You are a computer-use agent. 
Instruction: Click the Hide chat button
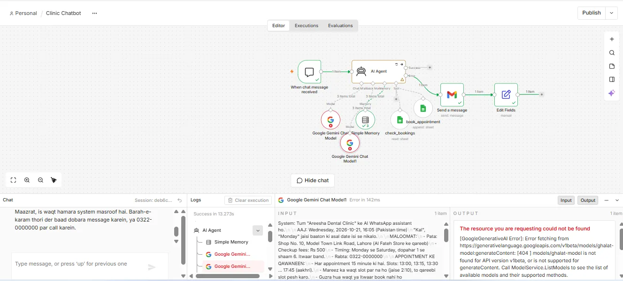click(x=313, y=180)
